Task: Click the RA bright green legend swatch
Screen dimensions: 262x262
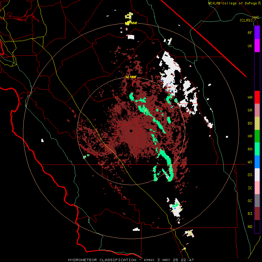Action: pyautogui.click(x=257, y=149)
